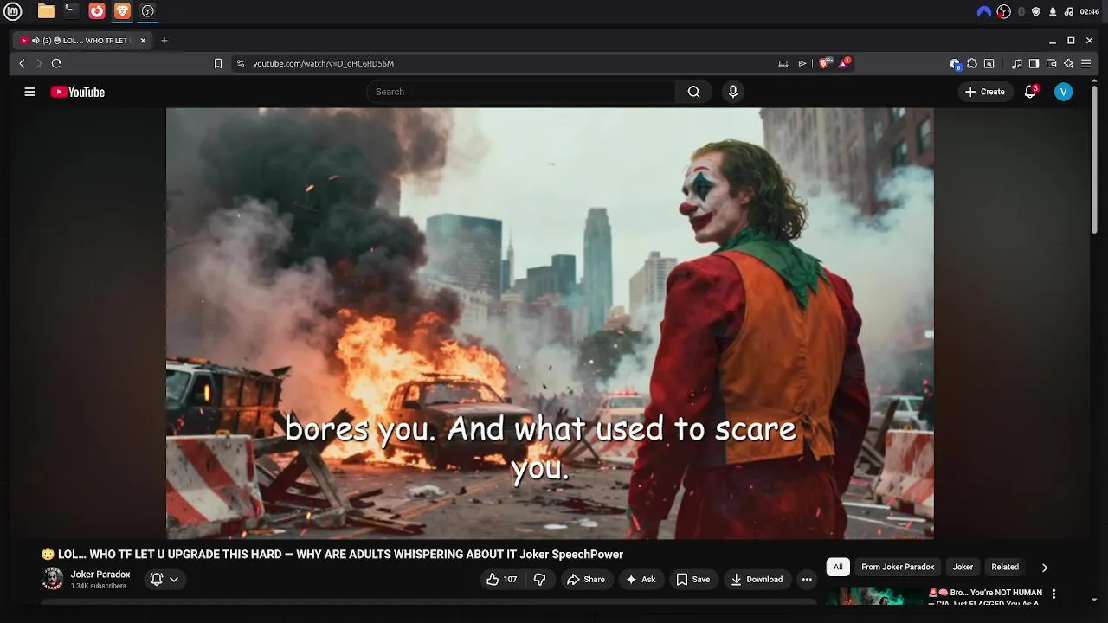The height and width of the screenshot is (623, 1108).
Task: Switch to the Brave browser panel icon
Action: 122,11
